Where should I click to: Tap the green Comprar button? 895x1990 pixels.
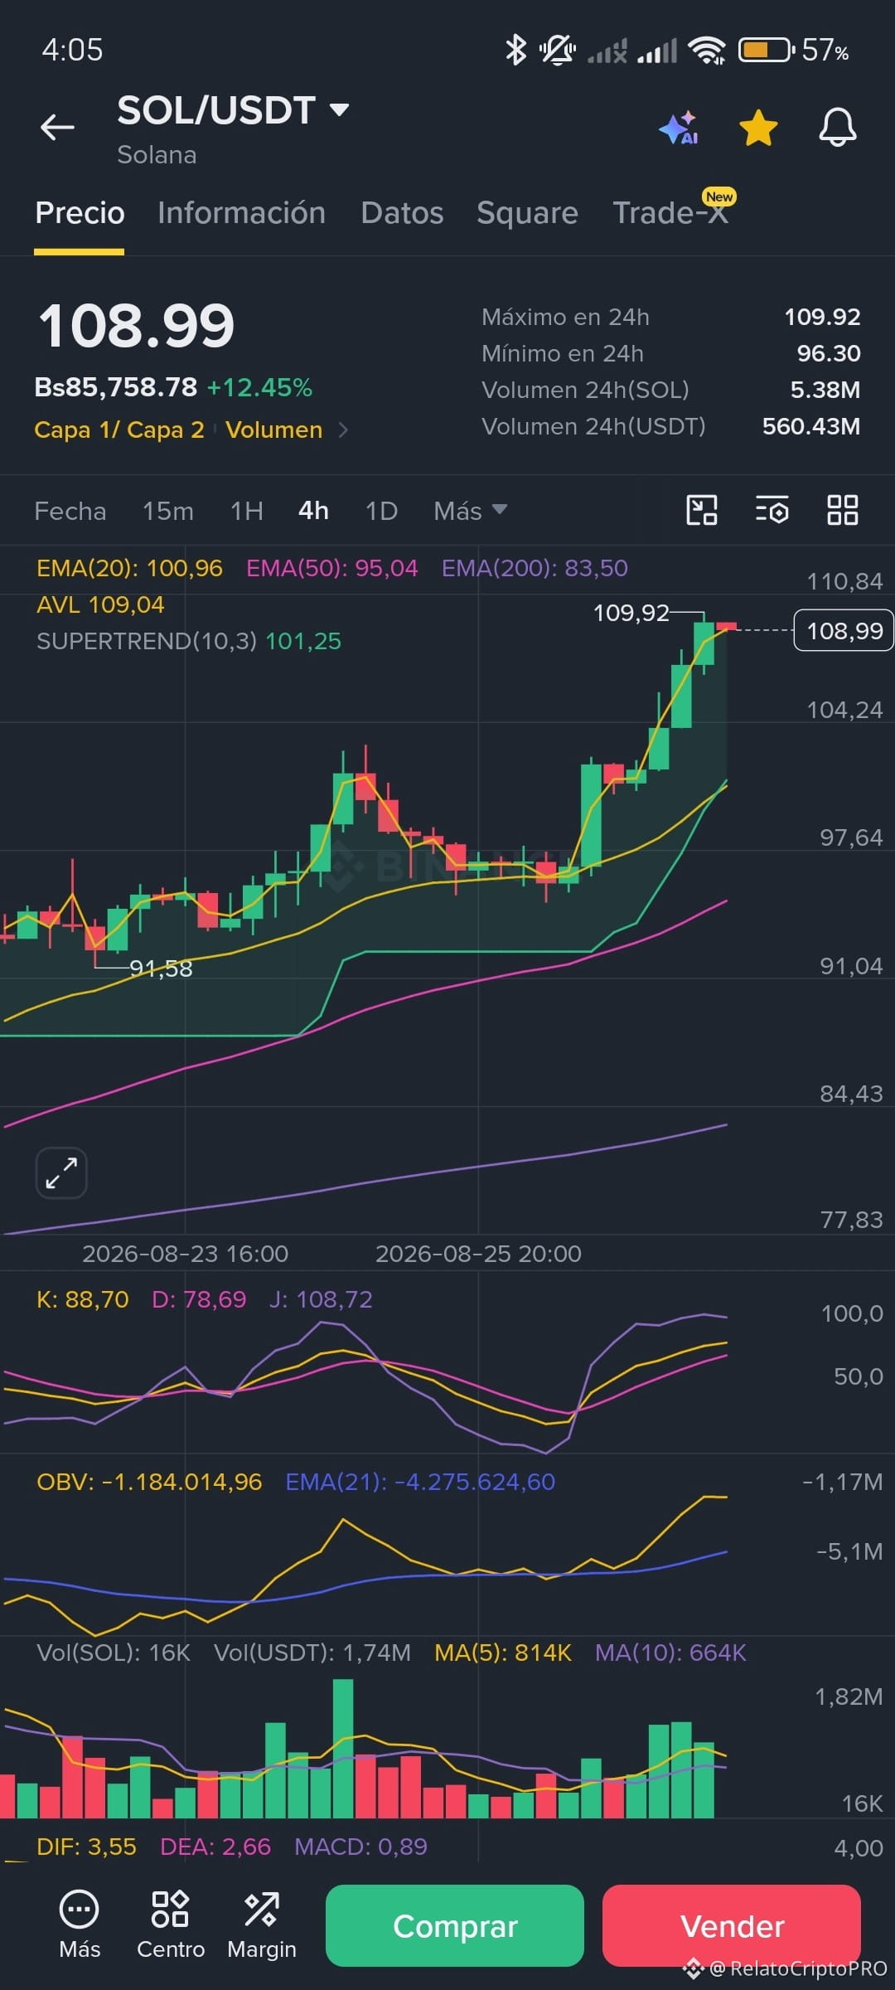coord(455,1925)
